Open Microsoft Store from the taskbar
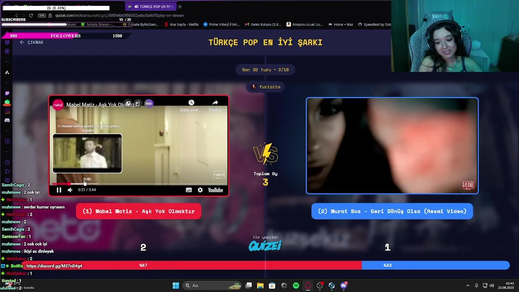This screenshot has width=519, height=292. pyautogui.click(x=272, y=286)
